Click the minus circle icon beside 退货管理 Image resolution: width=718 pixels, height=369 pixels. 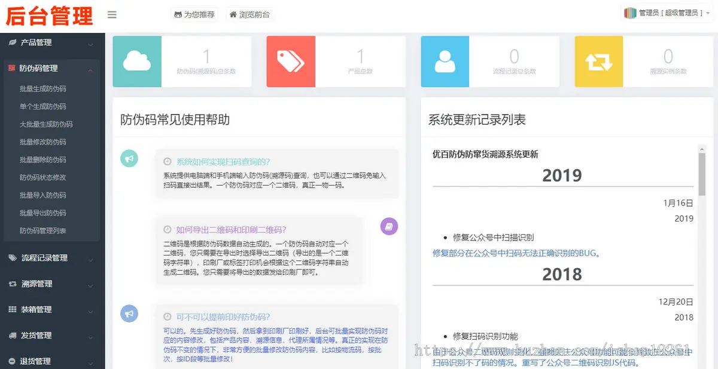click(x=13, y=361)
